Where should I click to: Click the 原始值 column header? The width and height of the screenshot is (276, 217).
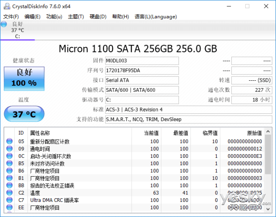point(242,133)
